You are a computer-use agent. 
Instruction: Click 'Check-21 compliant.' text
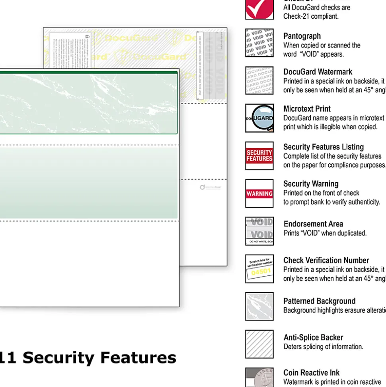click(311, 16)
